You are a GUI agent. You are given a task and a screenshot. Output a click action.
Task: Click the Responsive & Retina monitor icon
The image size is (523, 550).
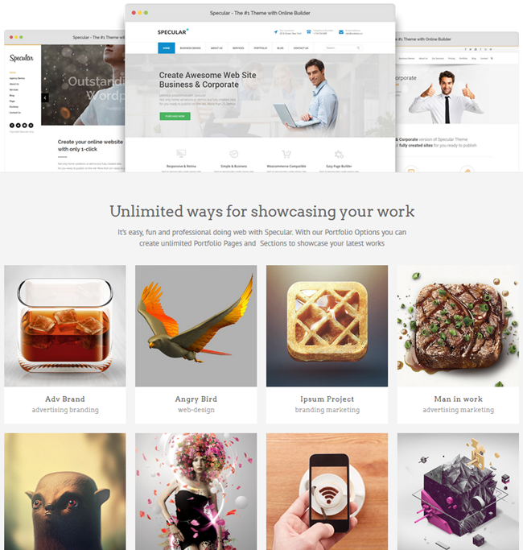tap(181, 154)
